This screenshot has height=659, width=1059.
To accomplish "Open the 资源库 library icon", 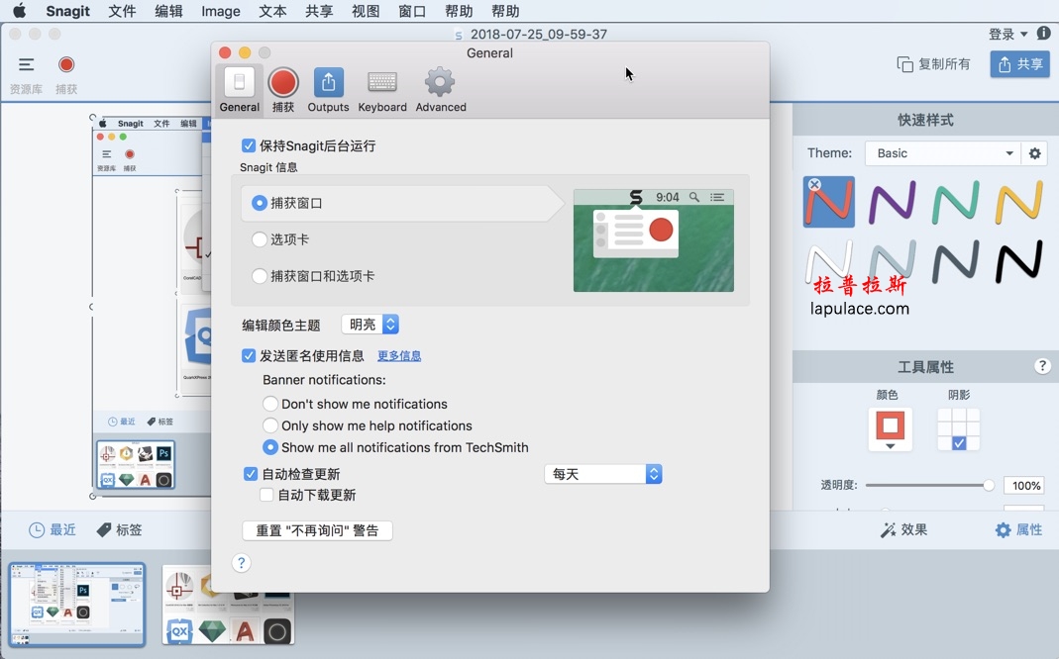I will (x=27, y=64).
